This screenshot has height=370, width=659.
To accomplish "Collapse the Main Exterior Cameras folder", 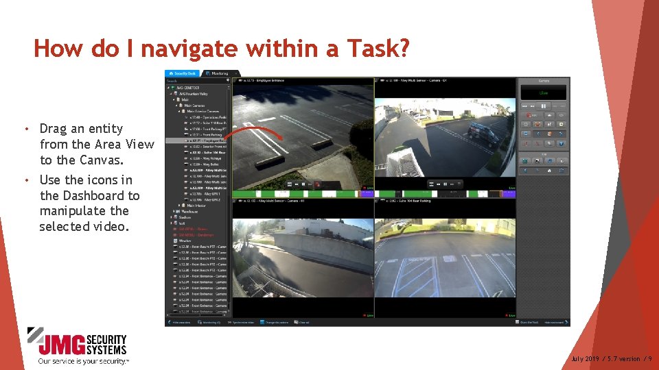I will [179, 112].
